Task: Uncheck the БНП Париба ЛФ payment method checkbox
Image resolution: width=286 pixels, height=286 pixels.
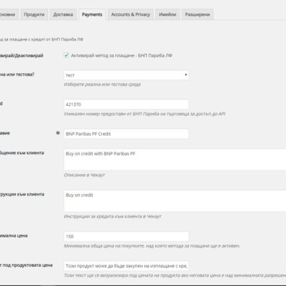Action: (x=66, y=55)
